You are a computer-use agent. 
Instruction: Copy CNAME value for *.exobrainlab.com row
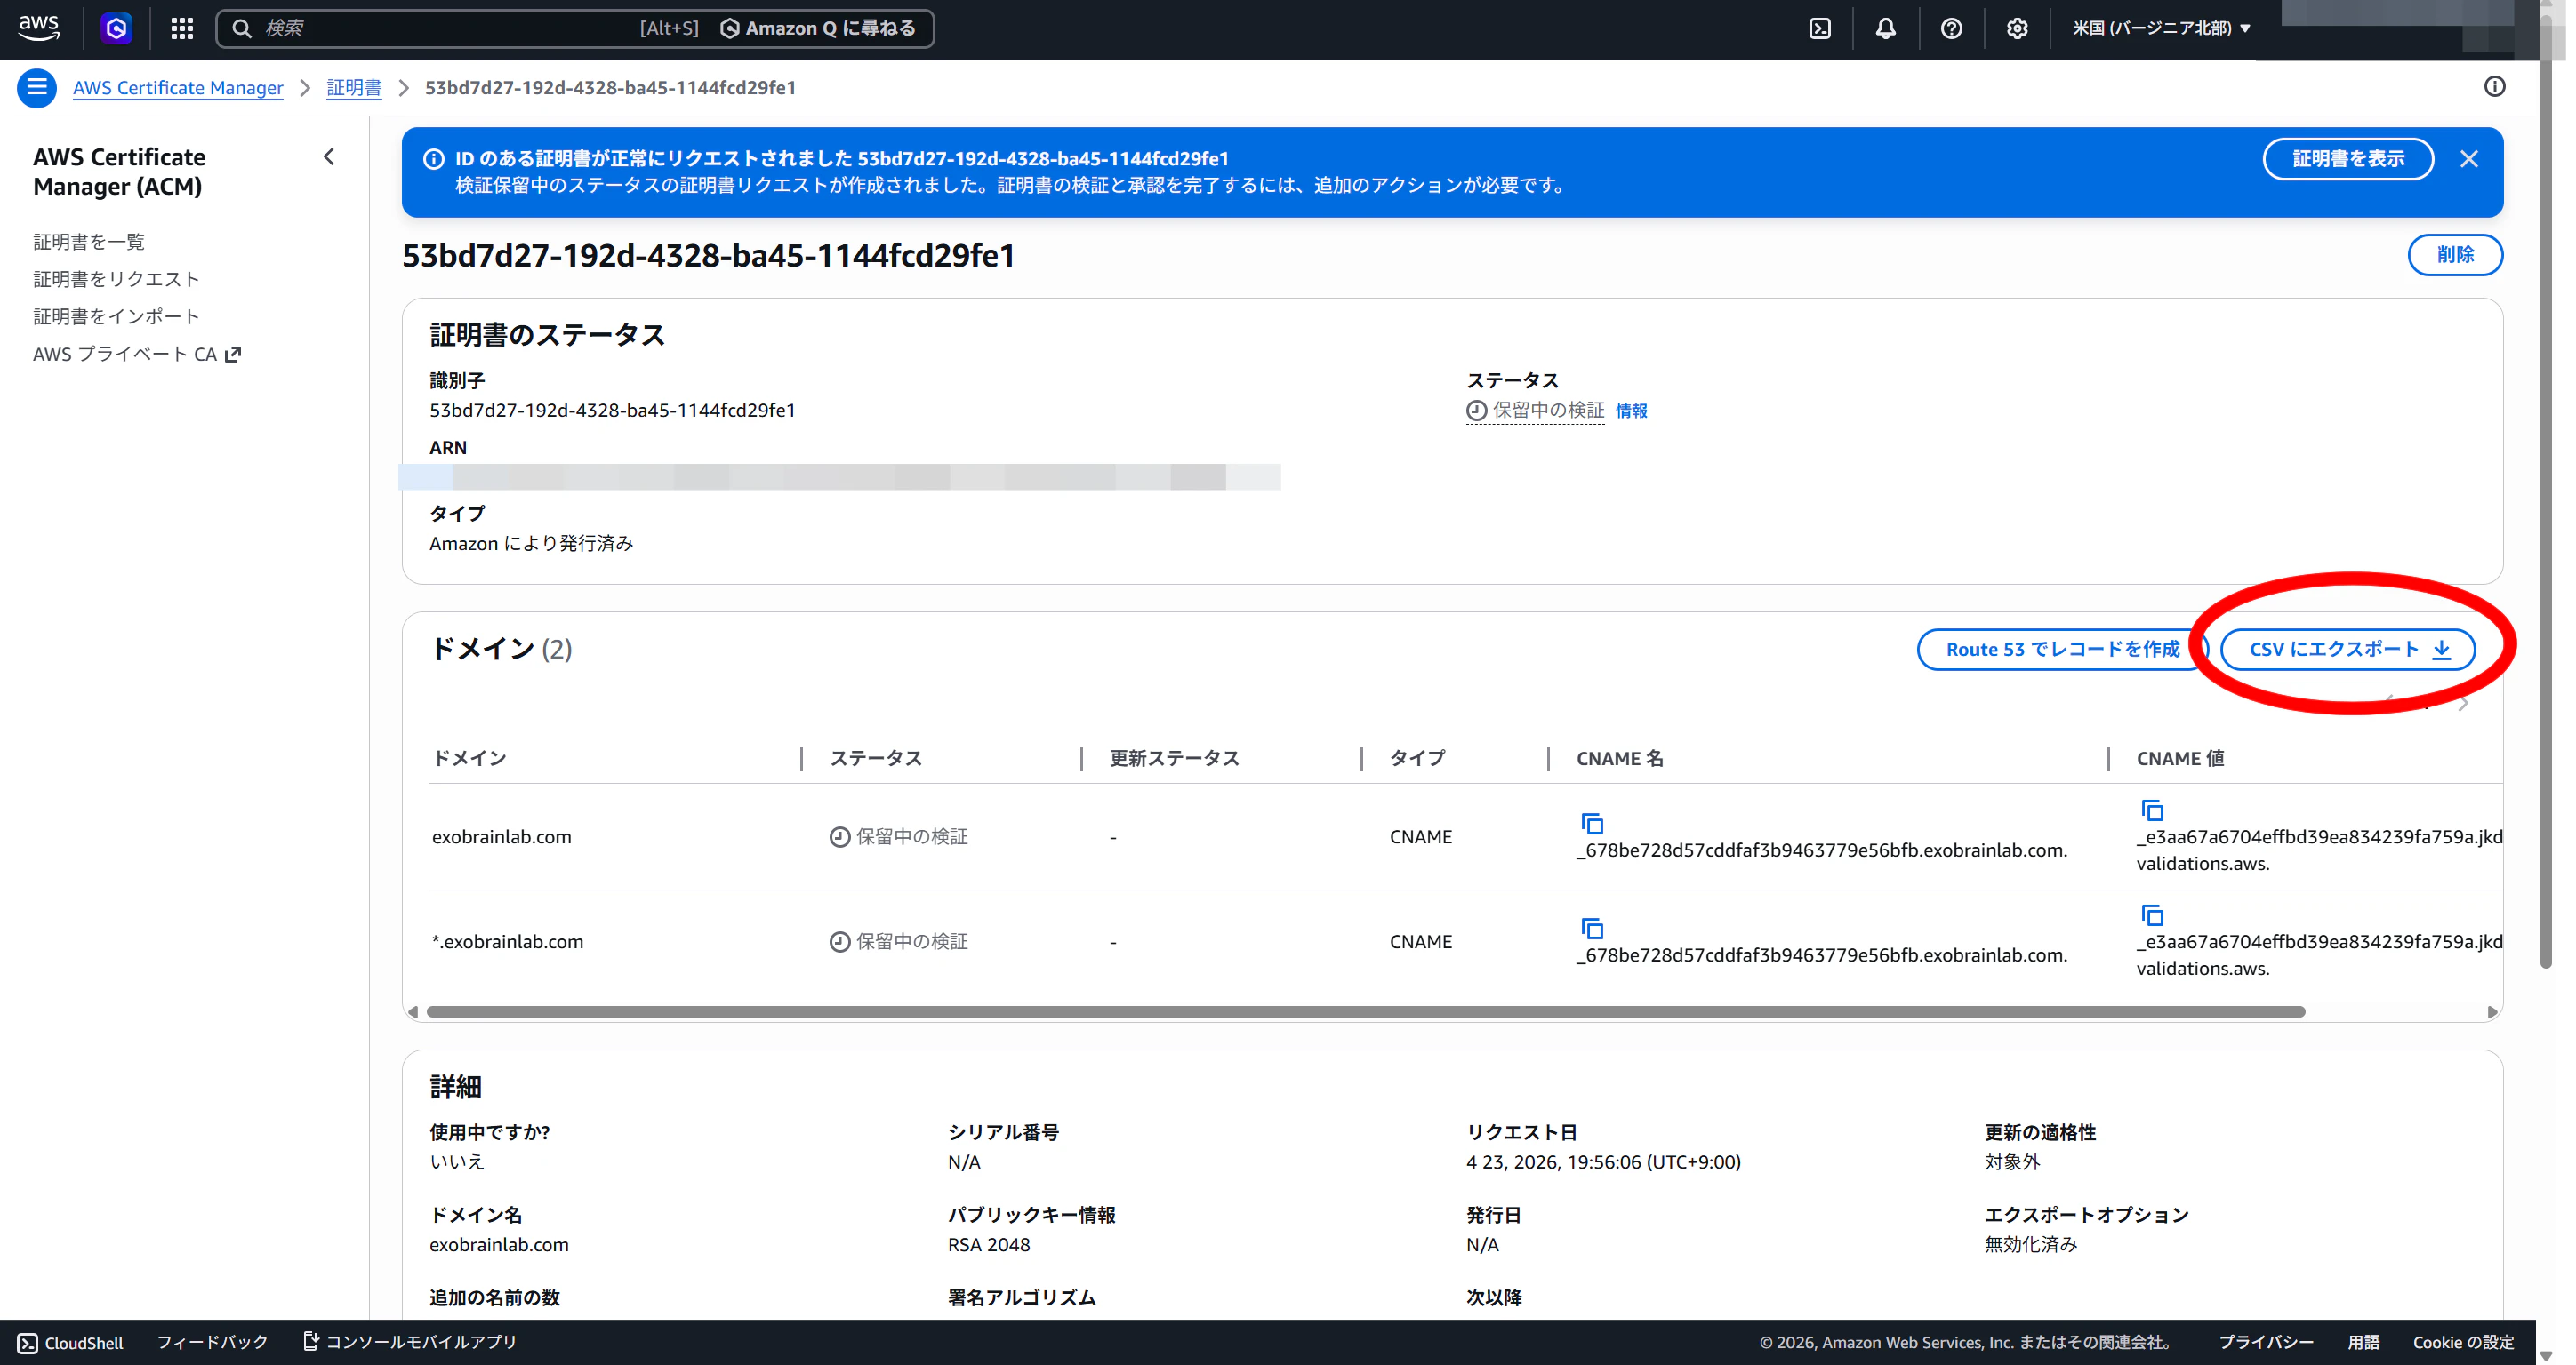click(x=2152, y=915)
